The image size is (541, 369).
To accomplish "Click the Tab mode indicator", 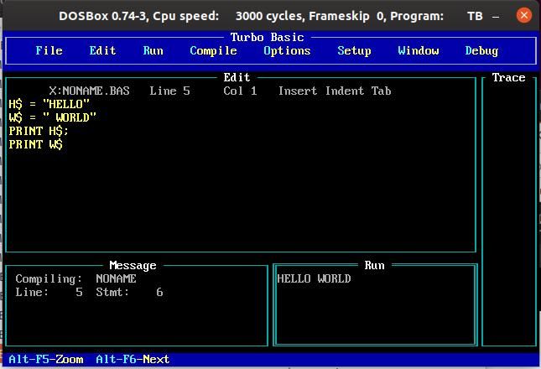I will (382, 91).
